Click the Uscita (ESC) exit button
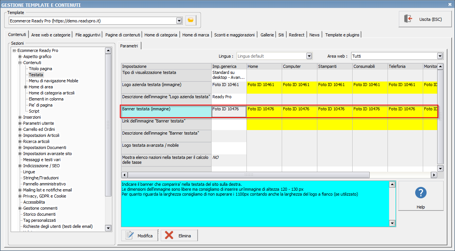 click(x=425, y=19)
